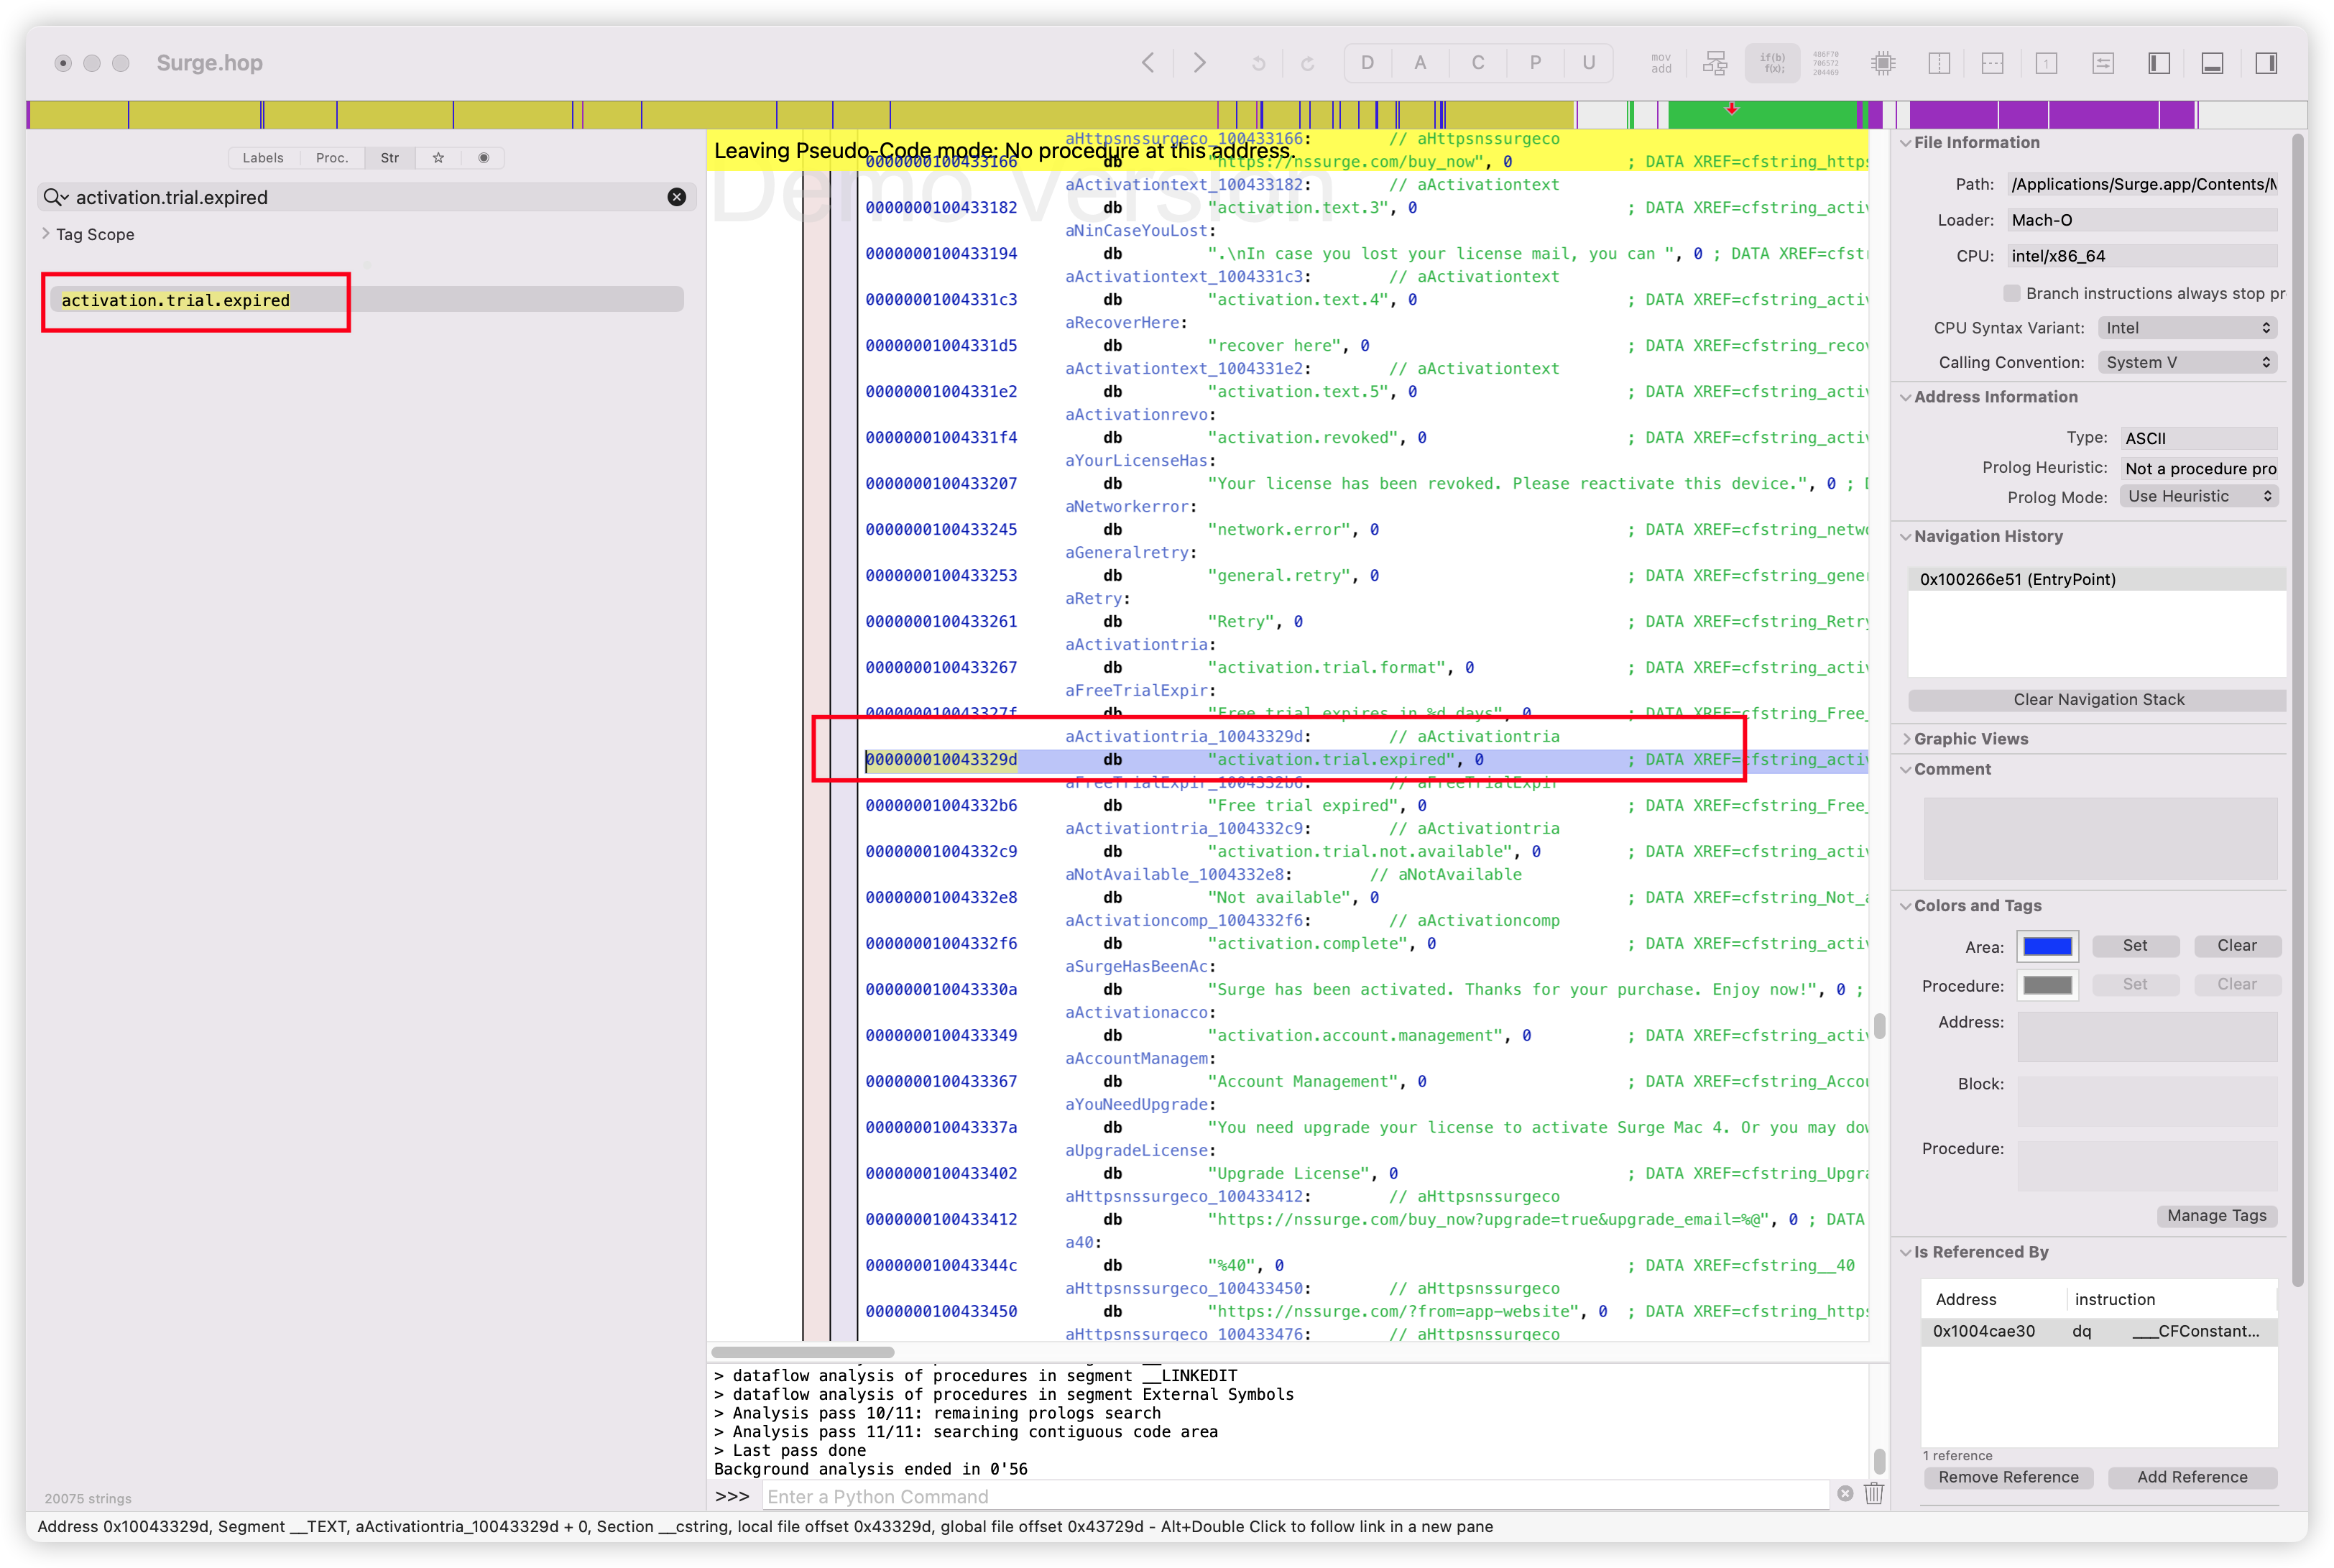Screen dimensions: 2334x1568
Task: Switch to the Proc. tab
Action: click(x=332, y=158)
